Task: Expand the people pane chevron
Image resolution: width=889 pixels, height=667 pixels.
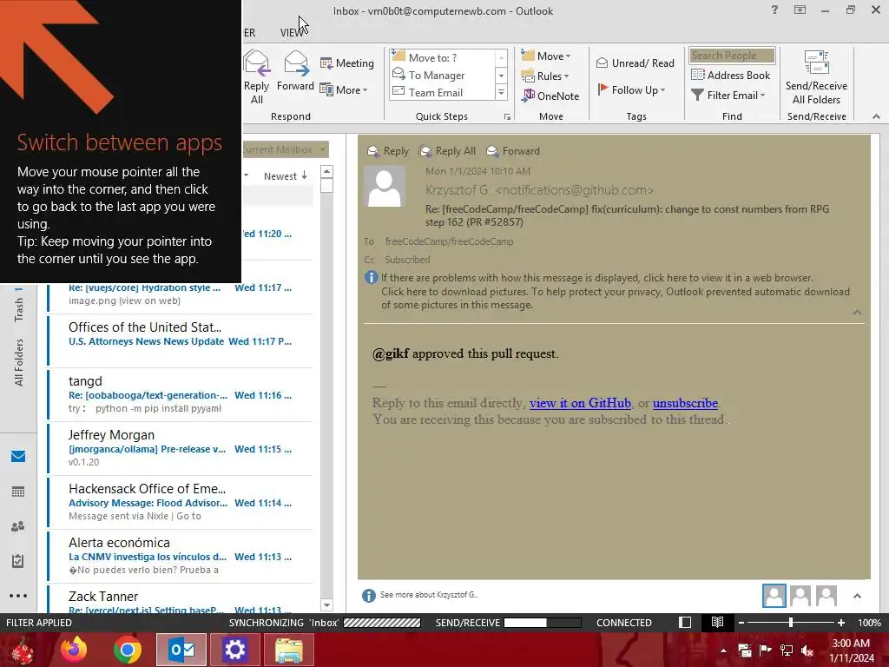Action: tap(857, 596)
